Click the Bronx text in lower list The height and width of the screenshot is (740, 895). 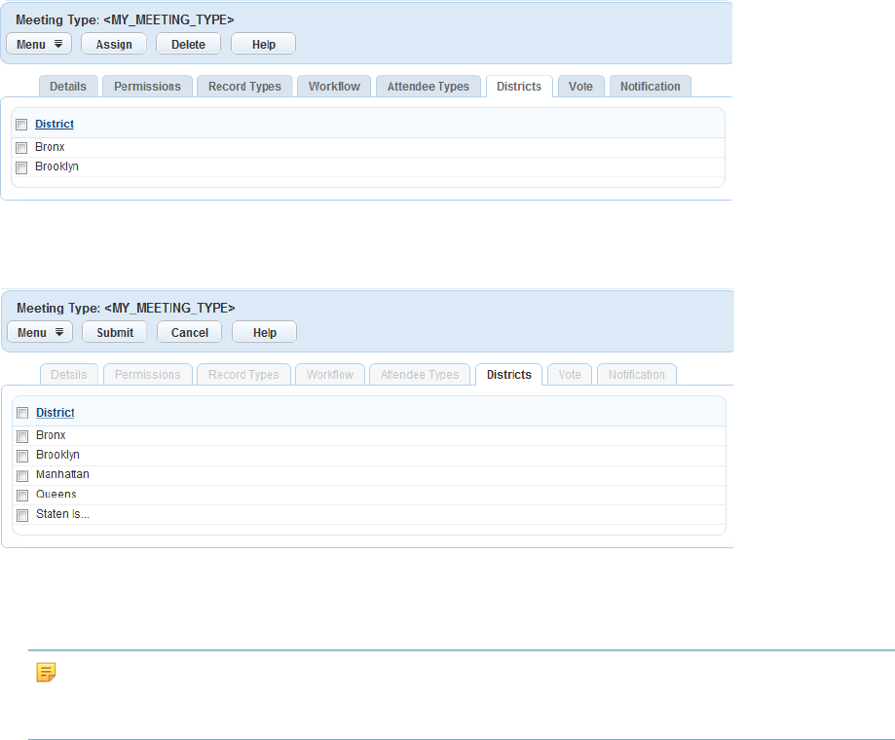tap(51, 435)
